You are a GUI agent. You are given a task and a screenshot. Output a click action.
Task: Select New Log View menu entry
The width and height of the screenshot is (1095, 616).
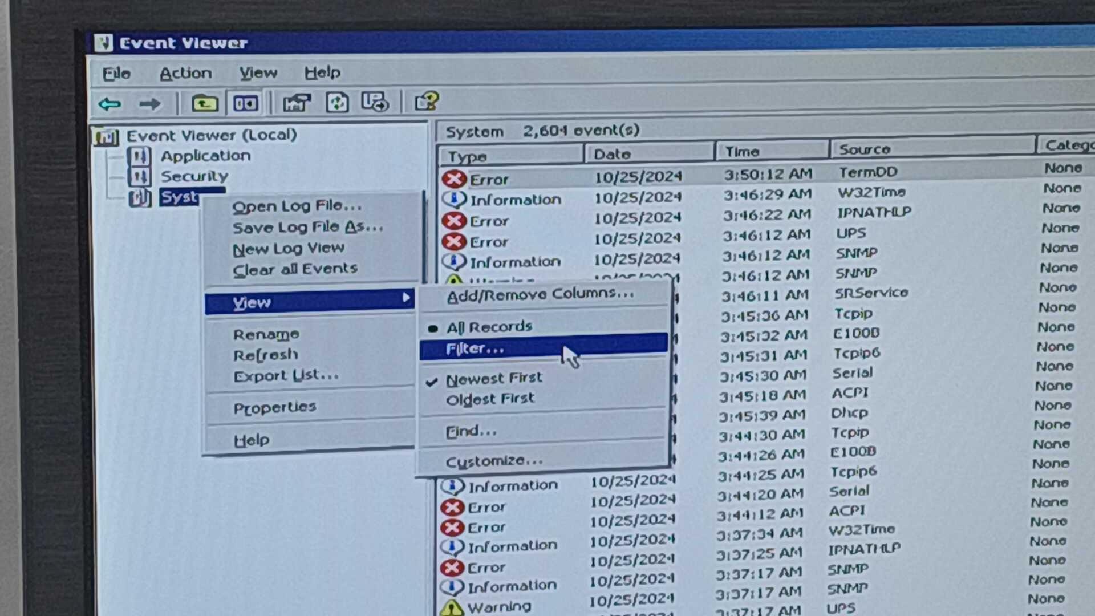289,249
